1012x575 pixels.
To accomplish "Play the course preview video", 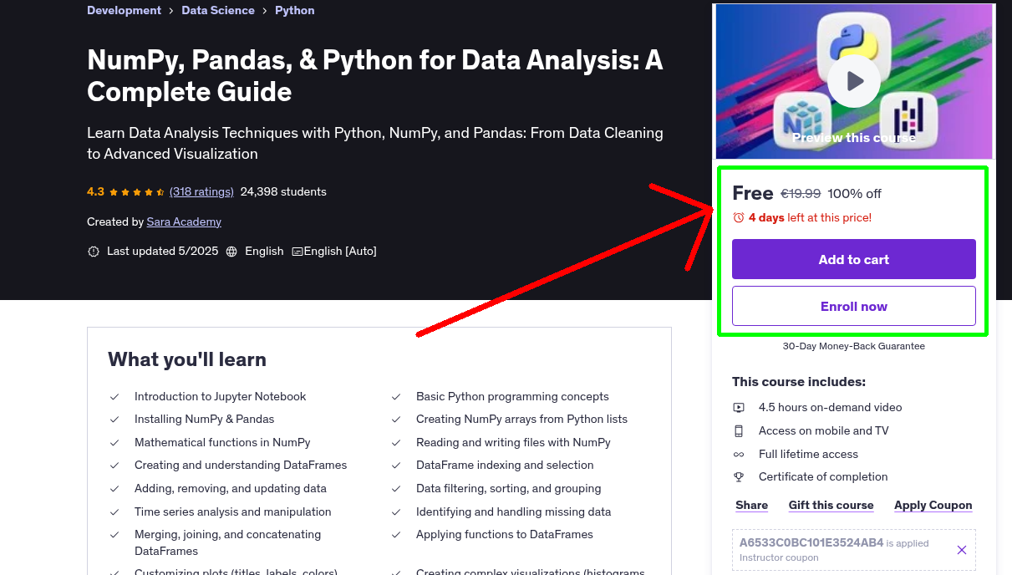I will tap(854, 81).
